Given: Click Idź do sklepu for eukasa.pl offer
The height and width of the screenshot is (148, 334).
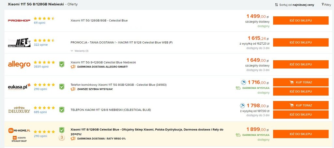Looking at the screenshot, I should coord(301,91).
